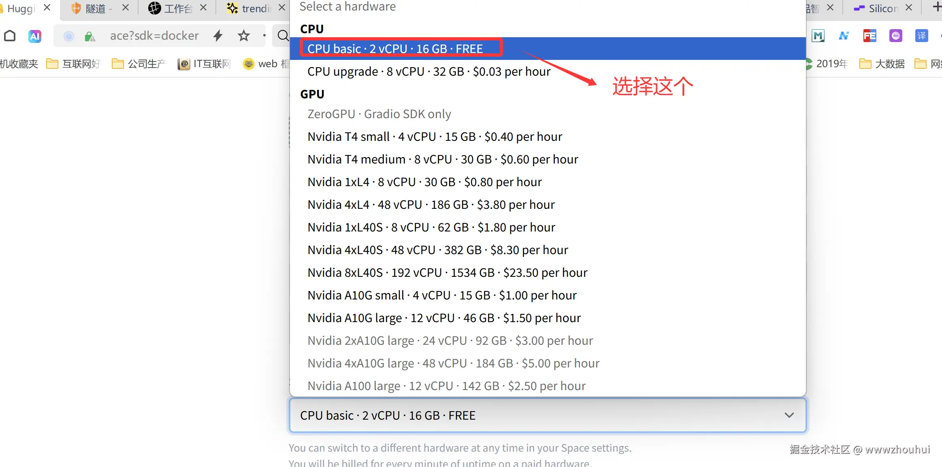Choose Nvidia 4xL4 48 vCPU option
Image resolution: width=942 pixels, height=467 pixels.
548,205
